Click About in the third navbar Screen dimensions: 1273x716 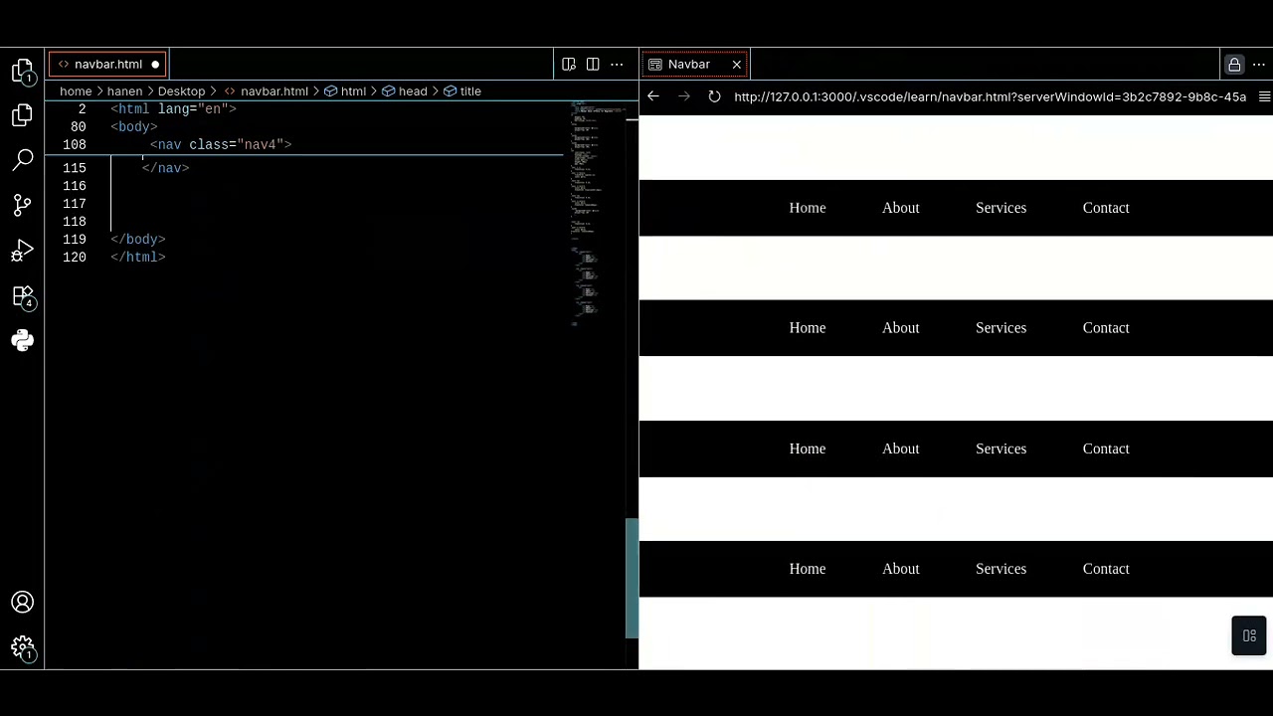coord(901,449)
